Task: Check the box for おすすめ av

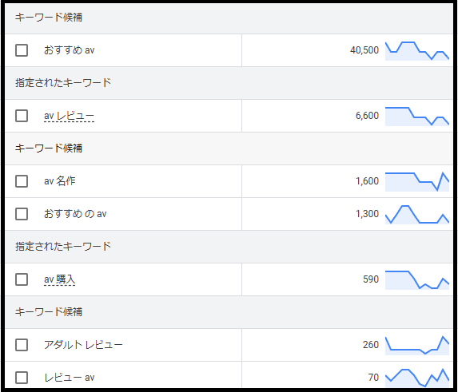Action: 22,50
